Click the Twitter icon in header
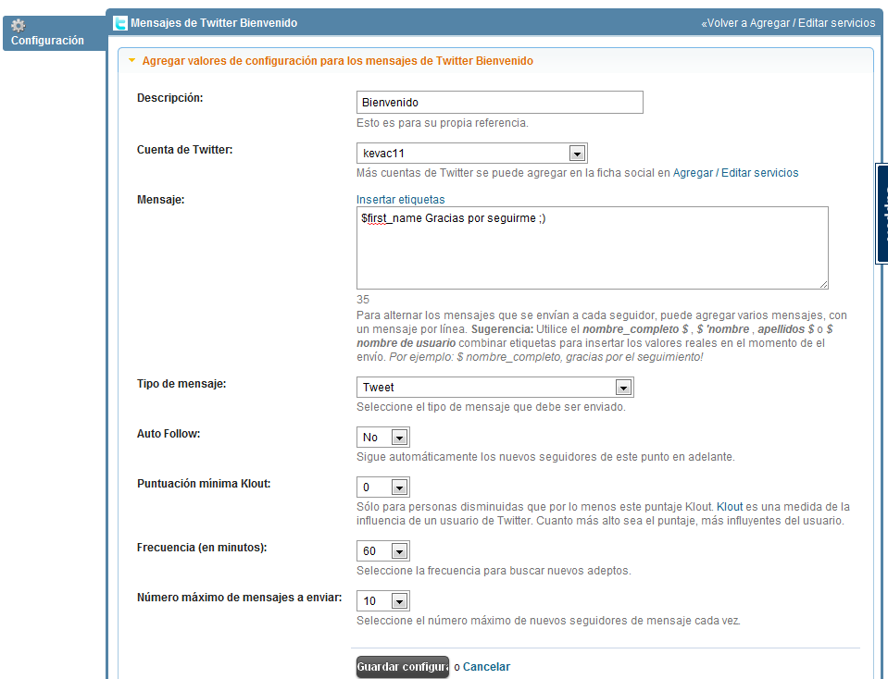The width and height of the screenshot is (888, 679). click(x=120, y=22)
